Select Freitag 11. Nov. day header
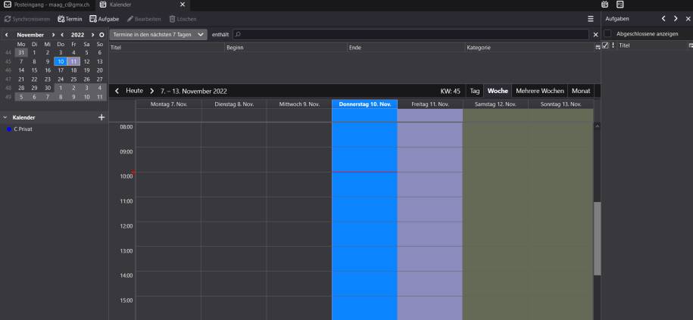Image resolution: width=693 pixels, height=320 pixels. click(430, 104)
